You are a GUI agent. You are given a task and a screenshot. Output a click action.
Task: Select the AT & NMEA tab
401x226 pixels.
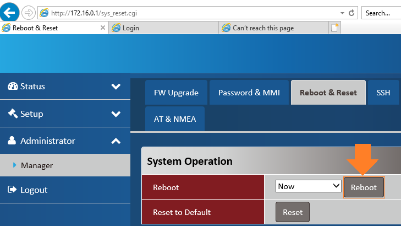(x=174, y=119)
